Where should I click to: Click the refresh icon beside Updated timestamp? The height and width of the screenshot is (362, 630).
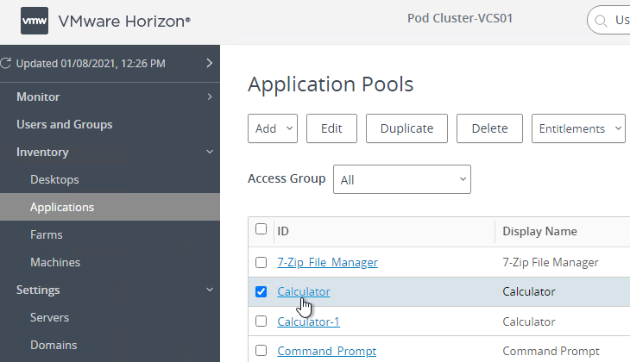pos(6,63)
